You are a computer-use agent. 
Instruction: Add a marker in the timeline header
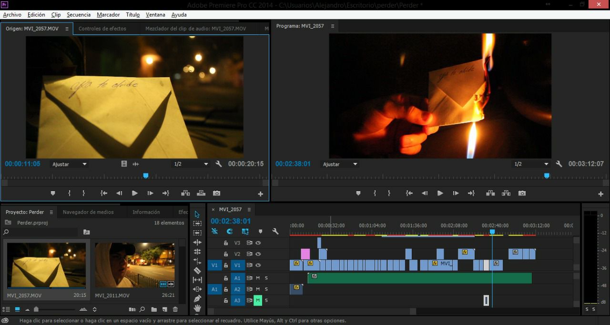260,231
